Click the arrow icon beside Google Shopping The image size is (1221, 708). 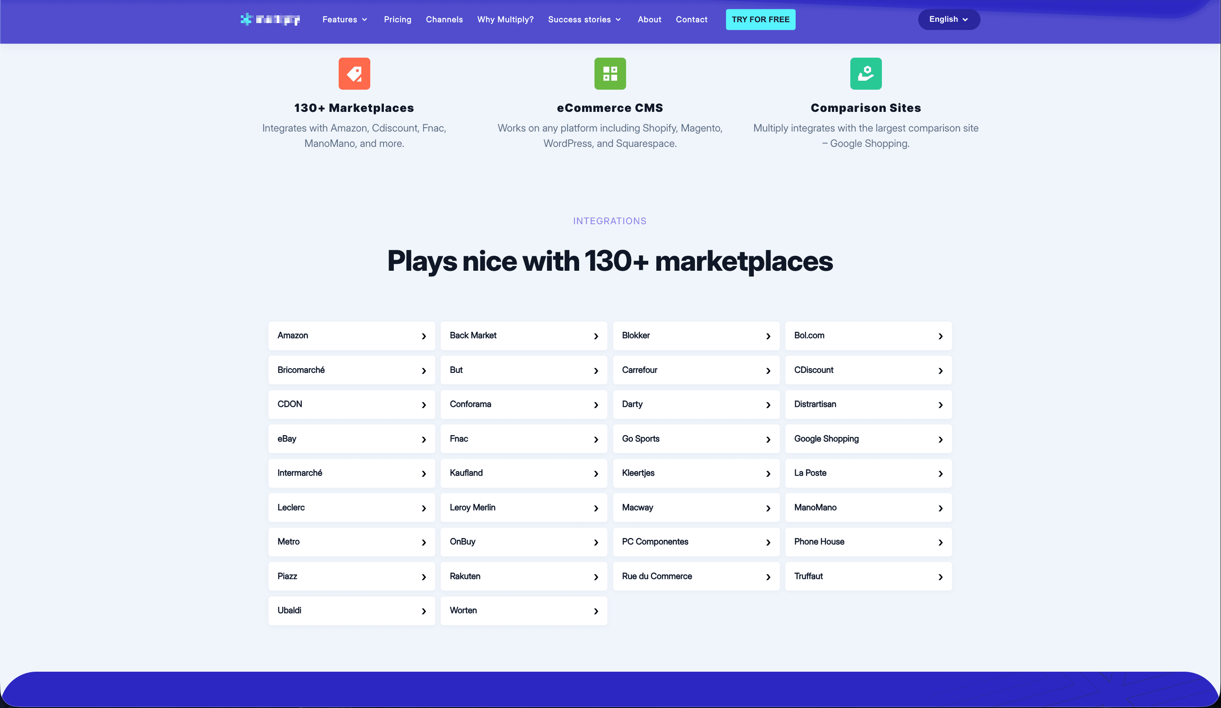[940, 439]
